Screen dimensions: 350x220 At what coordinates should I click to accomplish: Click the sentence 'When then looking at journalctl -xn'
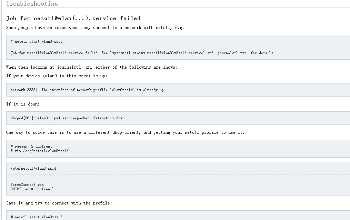coord(91,67)
